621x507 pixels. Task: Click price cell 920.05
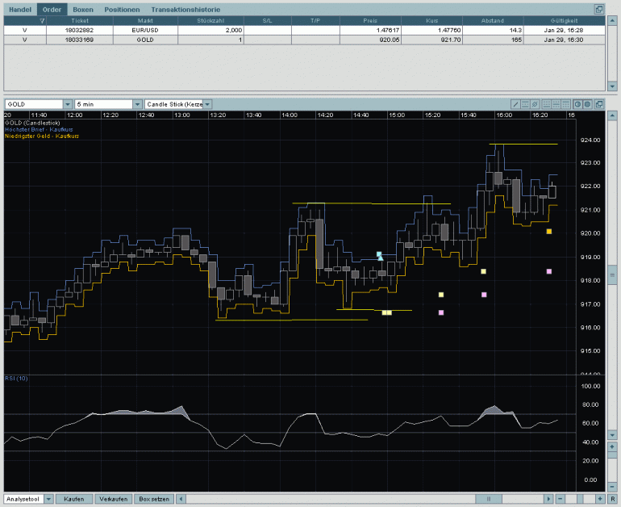pyautogui.click(x=370, y=40)
